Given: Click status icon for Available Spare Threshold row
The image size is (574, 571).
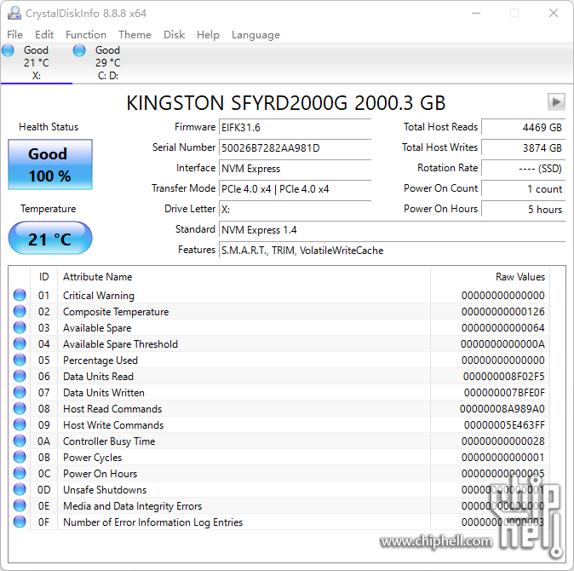Looking at the screenshot, I should pos(20,343).
